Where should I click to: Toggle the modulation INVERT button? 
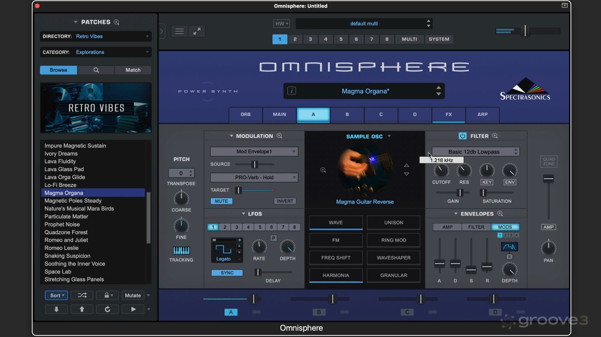pyautogui.click(x=285, y=201)
